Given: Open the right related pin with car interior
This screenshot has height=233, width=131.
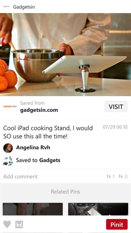Looking at the screenshot, I should pos(98,209).
